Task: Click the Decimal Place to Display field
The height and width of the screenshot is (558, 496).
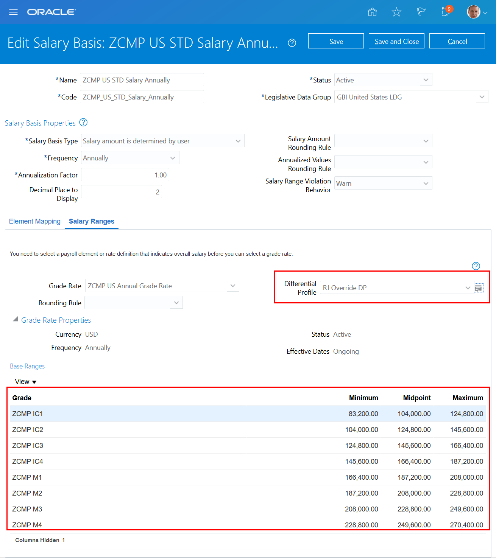Action: pos(122,192)
